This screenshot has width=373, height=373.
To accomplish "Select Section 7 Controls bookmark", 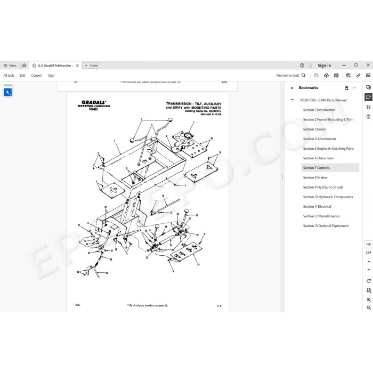I will (x=330, y=168).
